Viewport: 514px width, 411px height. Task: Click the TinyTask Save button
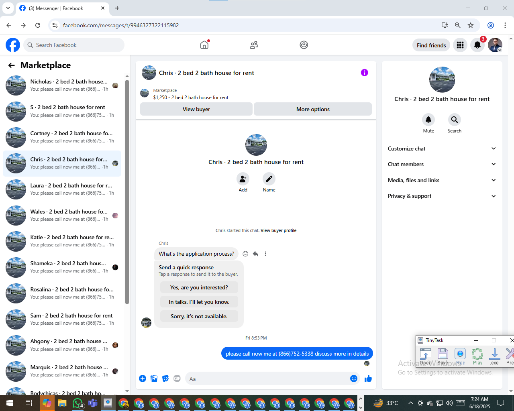pyautogui.click(x=443, y=356)
